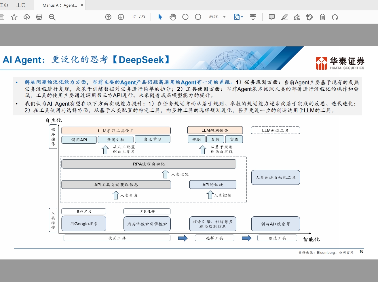
Task: Select the highlighter pen tool
Action: point(284,17)
